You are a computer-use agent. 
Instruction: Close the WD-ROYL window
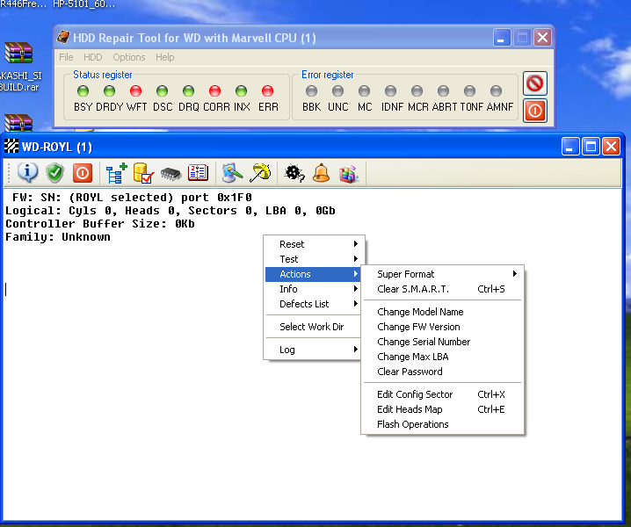(612, 147)
